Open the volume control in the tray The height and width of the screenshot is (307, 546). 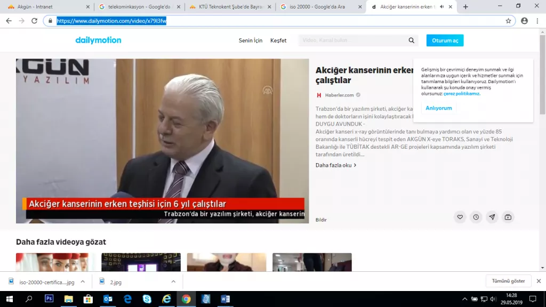[x=493, y=299]
